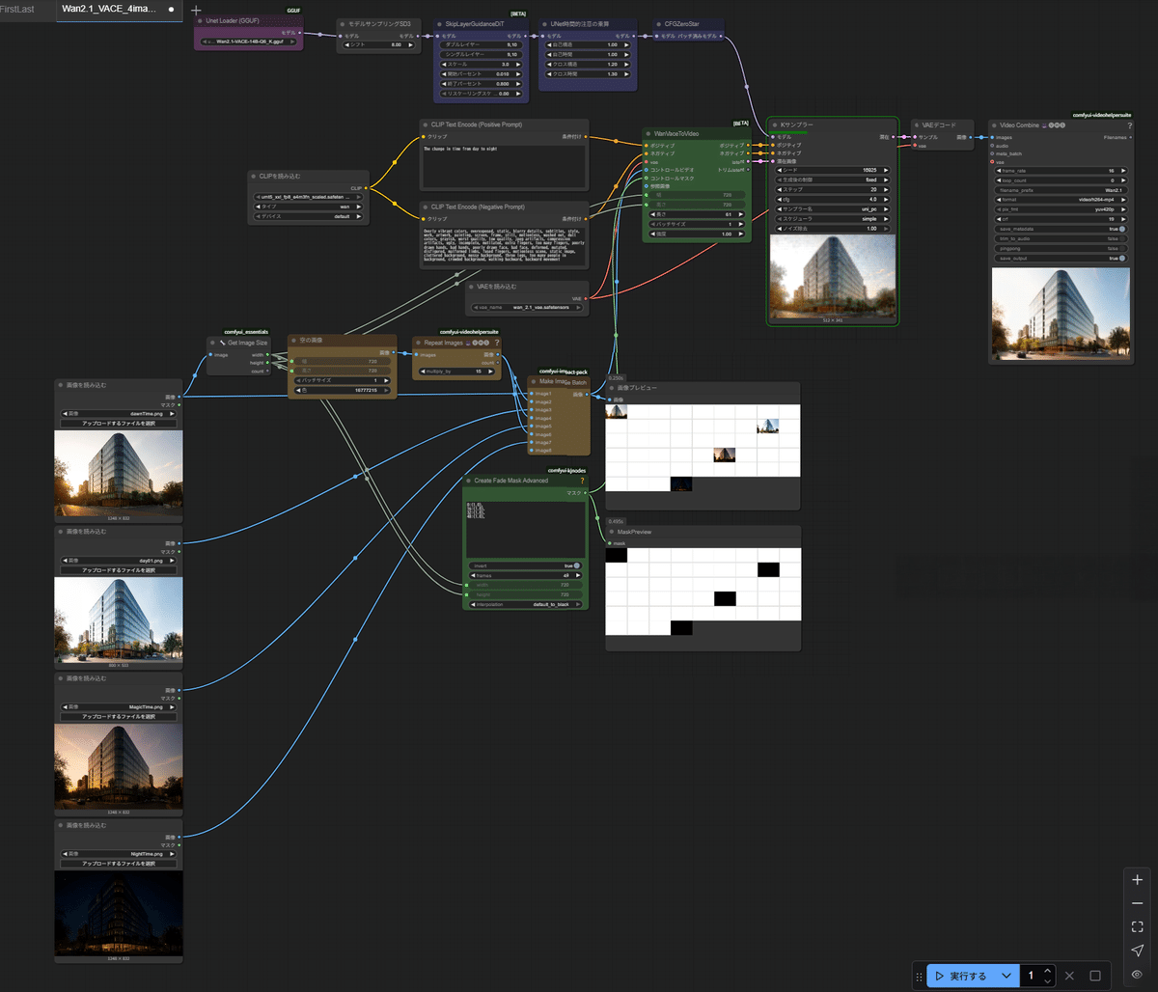Click the X icon to clear the queue

(x=1069, y=976)
